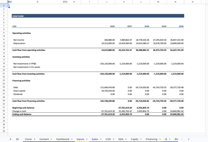This screenshot has width=208, height=142.
Task: Open the Inputs tab dropdown arrow
Action: click(87, 139)
